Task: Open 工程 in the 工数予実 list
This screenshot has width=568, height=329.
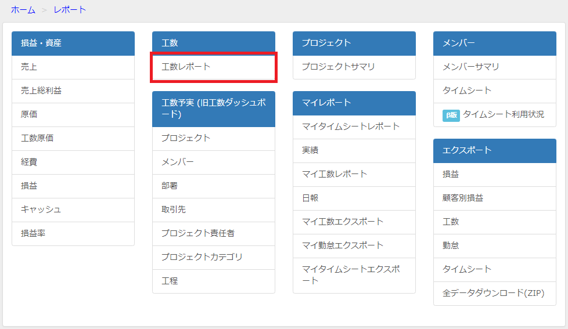Action: (x=214, y=281)
